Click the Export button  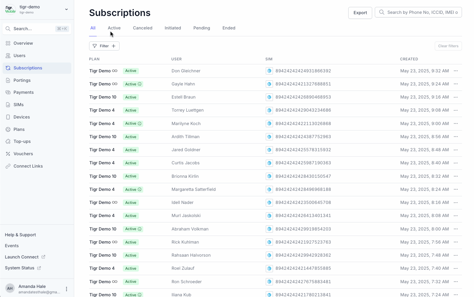pos(360,12)
